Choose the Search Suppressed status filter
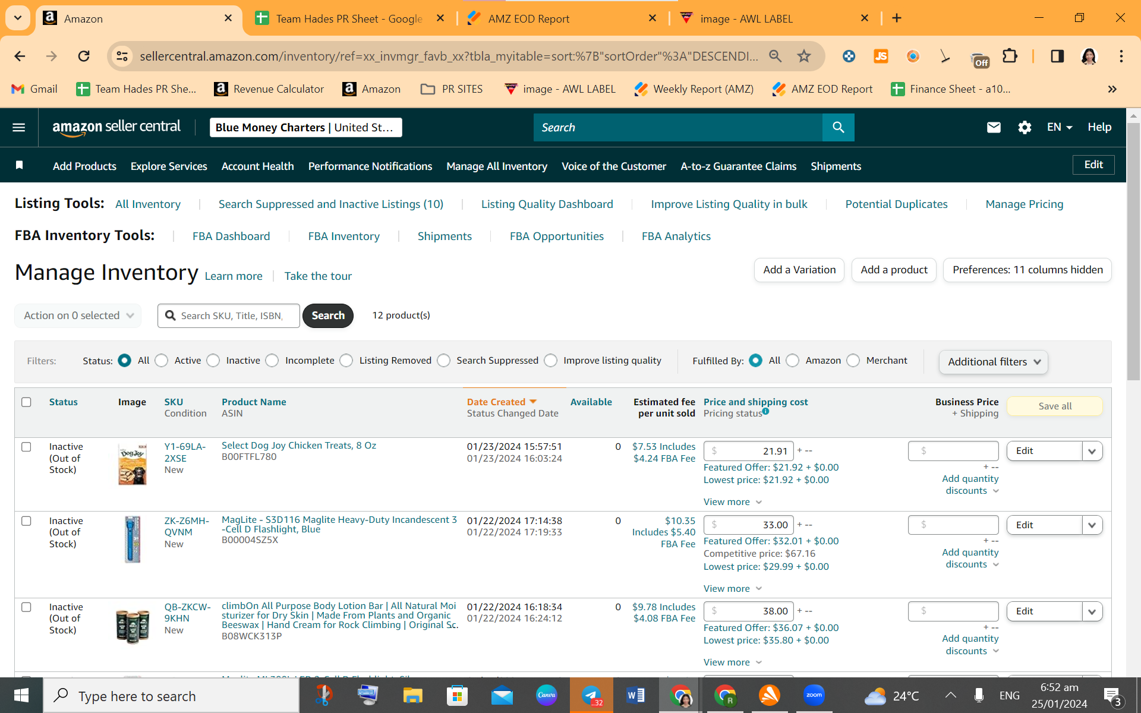The image size is (1141, 713). (x=444, y=361)
